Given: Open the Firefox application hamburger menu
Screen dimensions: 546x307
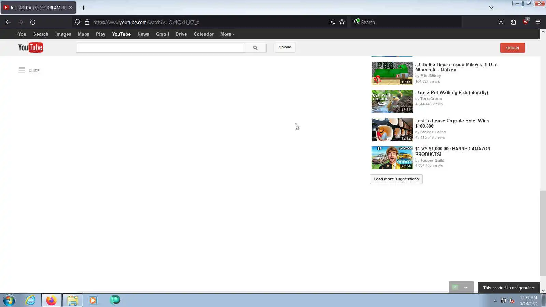Looking at the screenshot, I should (x=538, y=22).
